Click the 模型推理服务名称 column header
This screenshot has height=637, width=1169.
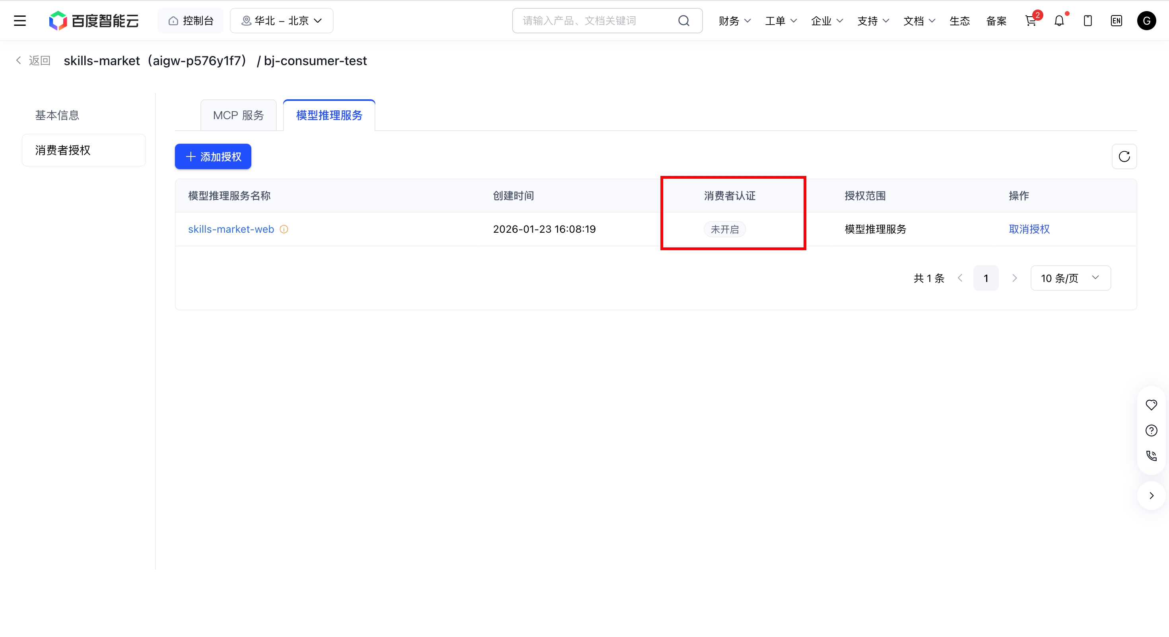click(x=229, y=196)
